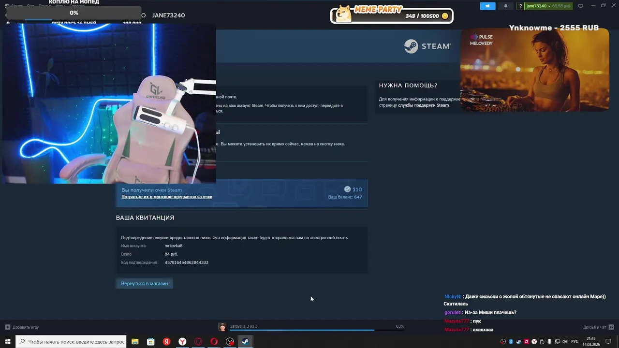The image size is (619, 348).
Task: Switch the РУС input language
Action: (575, 342)
